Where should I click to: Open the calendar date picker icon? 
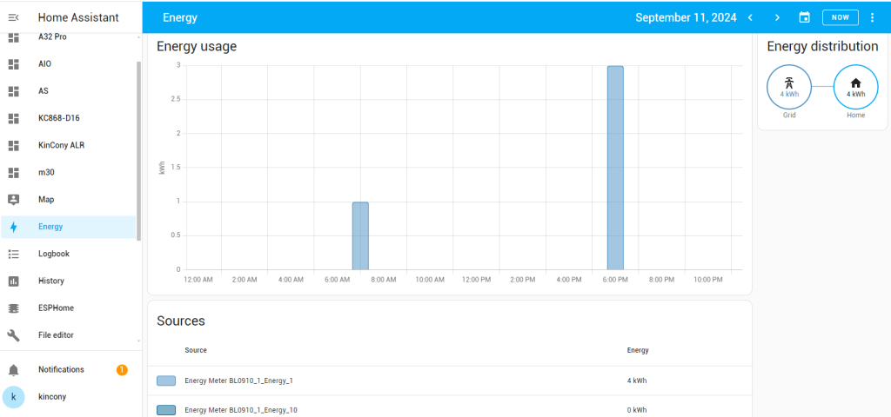(x=804, y=17)
